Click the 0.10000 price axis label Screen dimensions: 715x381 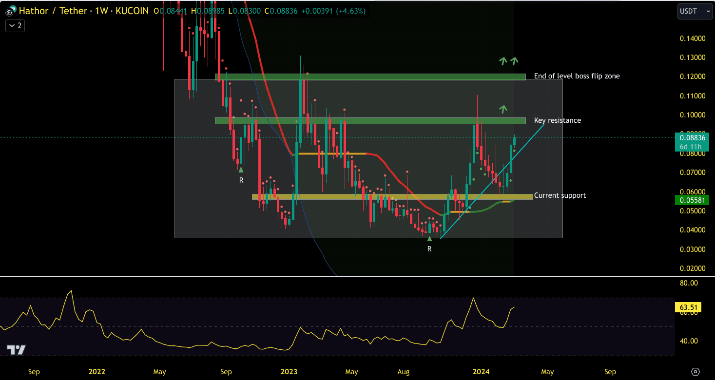point(693,115)
